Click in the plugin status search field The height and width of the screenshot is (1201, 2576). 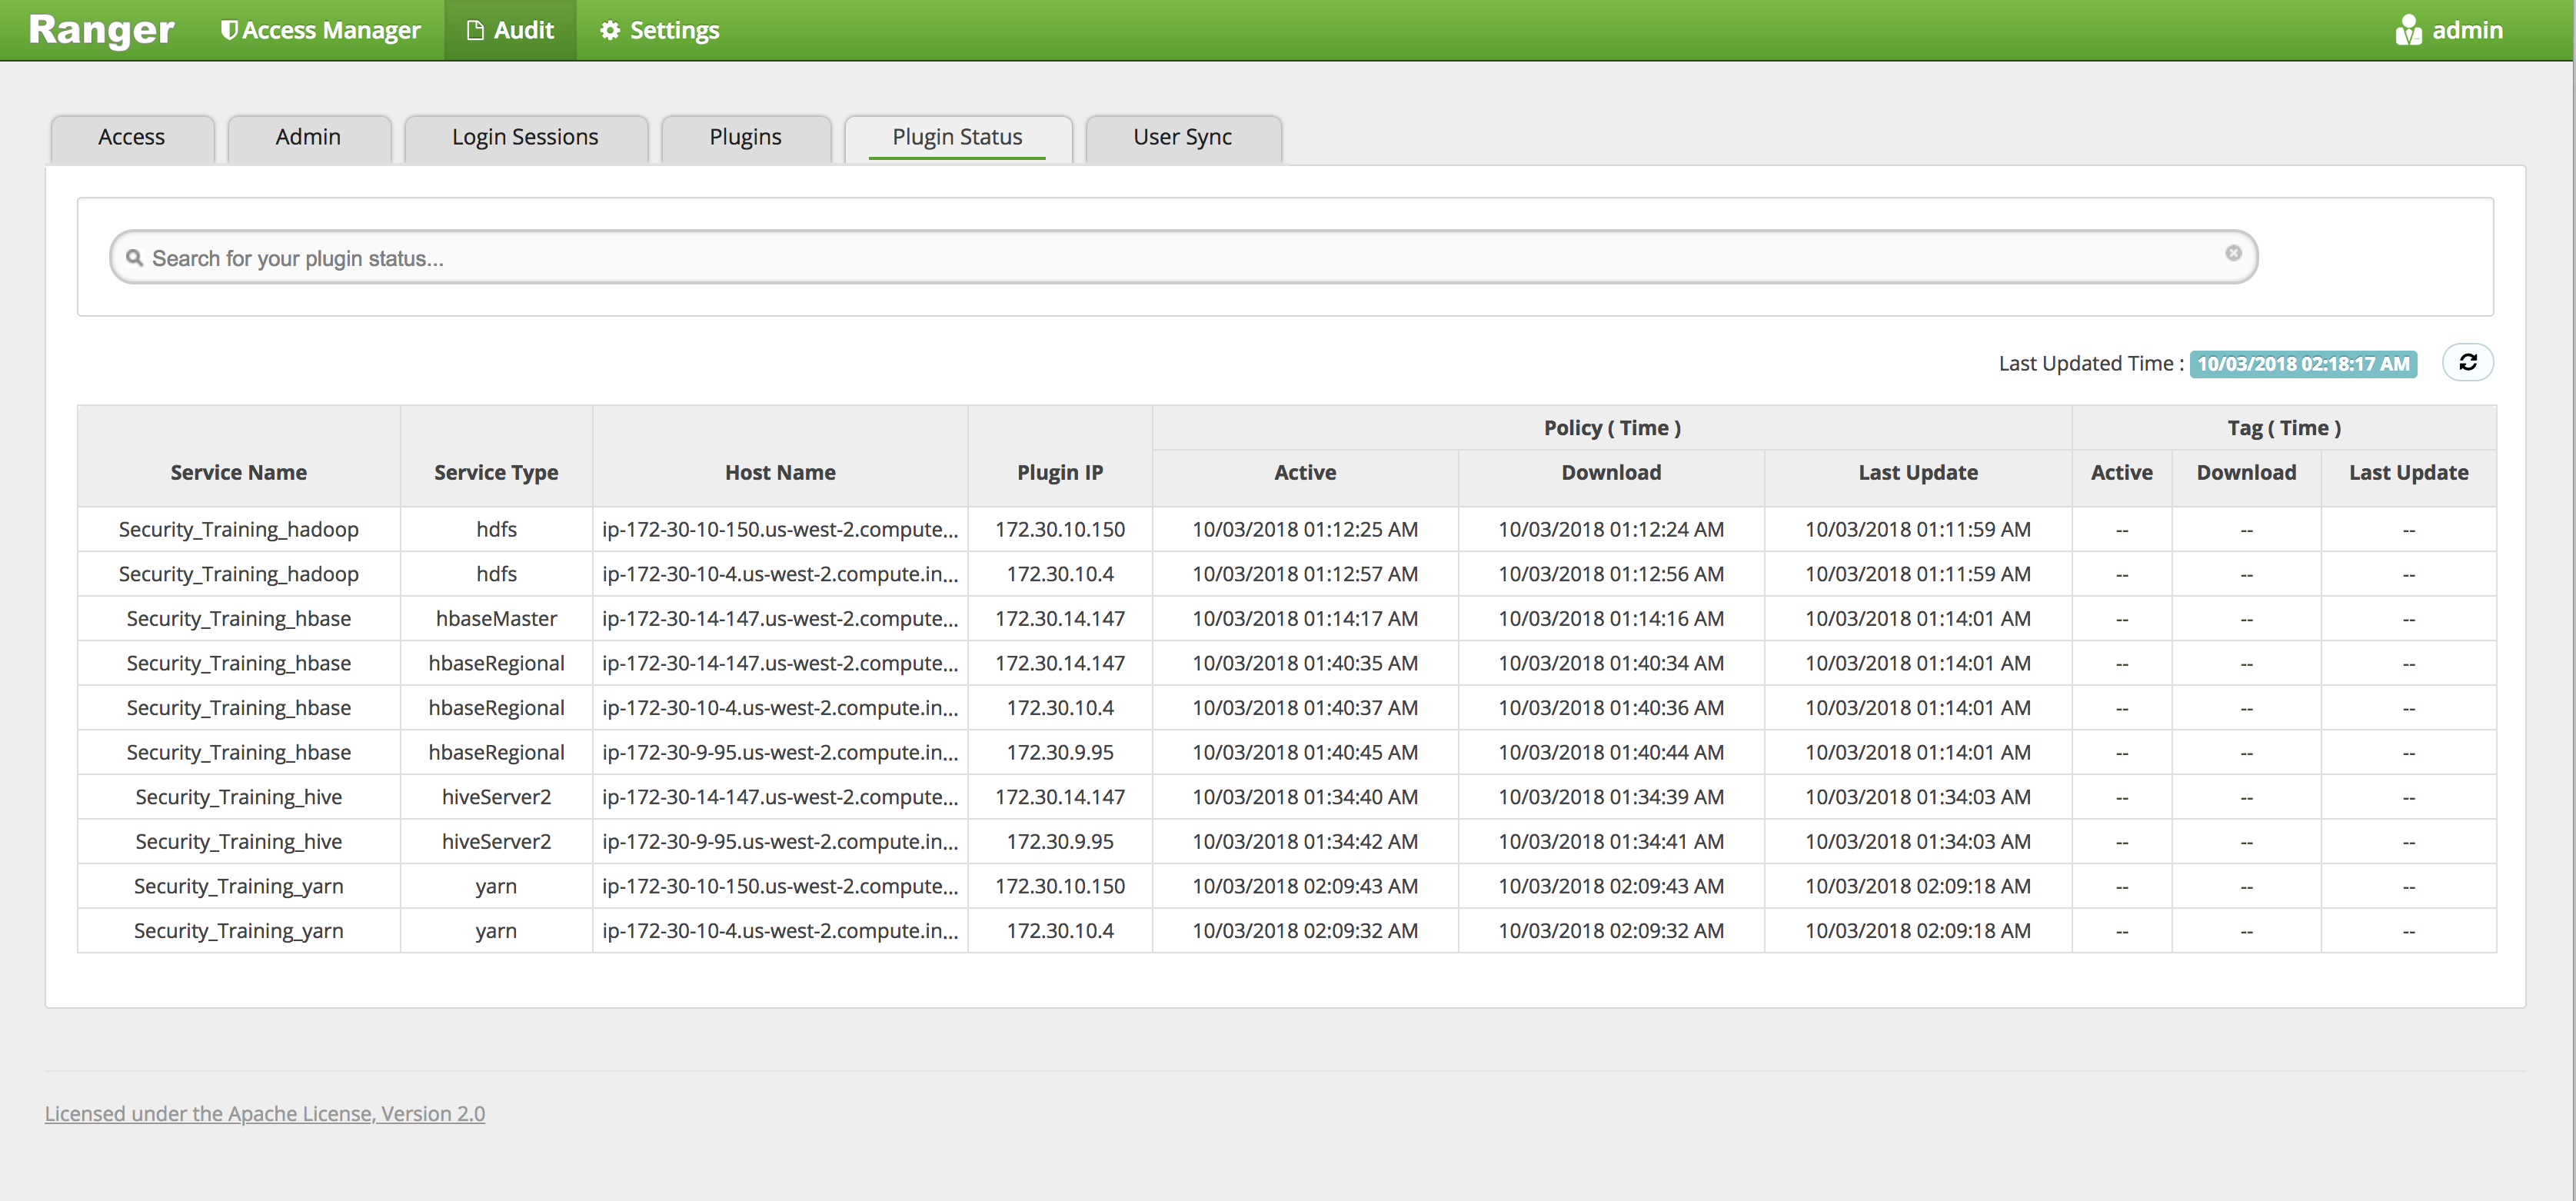pos(1180,258)
